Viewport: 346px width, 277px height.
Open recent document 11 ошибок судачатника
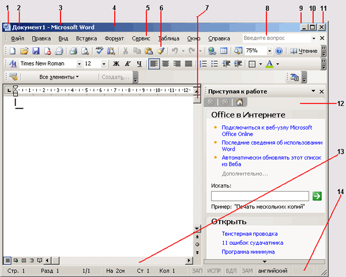pyautogui.click(x=253, y=242)
